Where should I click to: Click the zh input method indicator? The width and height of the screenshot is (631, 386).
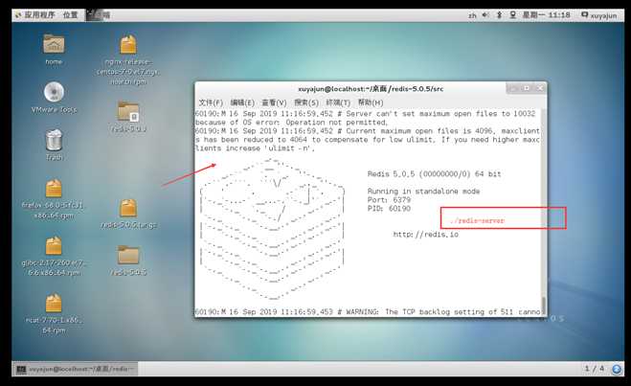click(x=472, y=15)
